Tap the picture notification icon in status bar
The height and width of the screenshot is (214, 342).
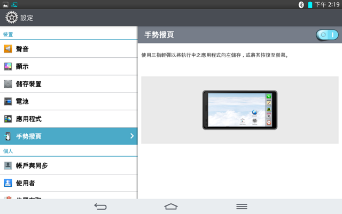pos(5,4)
